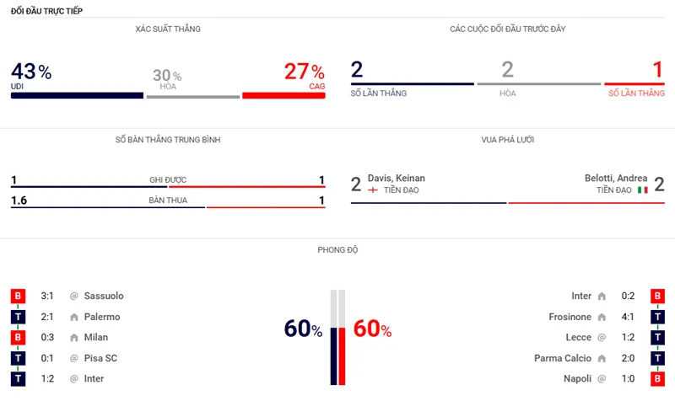
Task: Click the home icon next to Frosinone
Action: click(602, 317)
